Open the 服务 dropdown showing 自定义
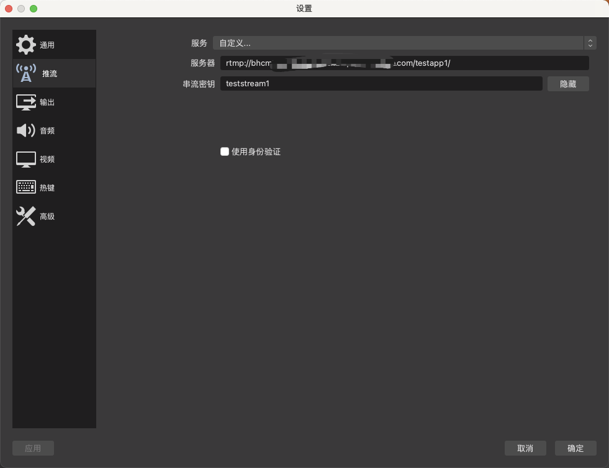Viewport: 609px width, 468px height. (x=404, y=43)
